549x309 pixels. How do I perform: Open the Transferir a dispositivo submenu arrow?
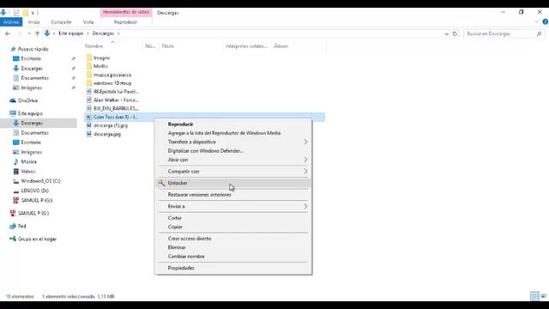click(x=305, y=142)
